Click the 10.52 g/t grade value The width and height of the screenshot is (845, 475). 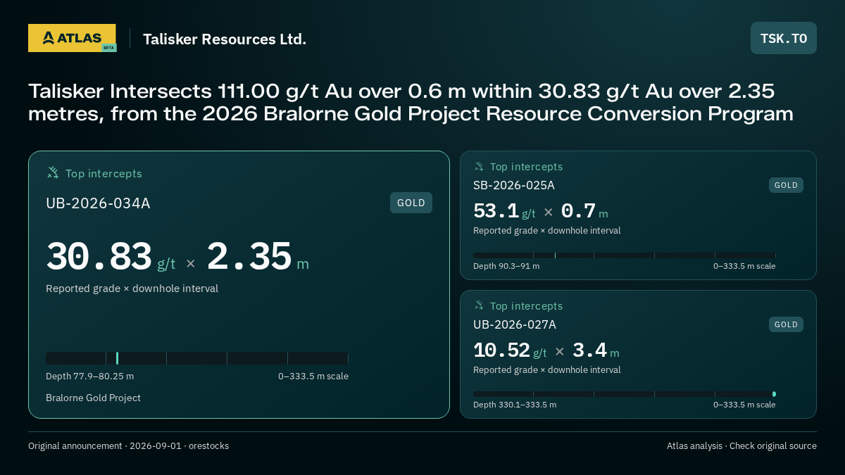[510, 350]
